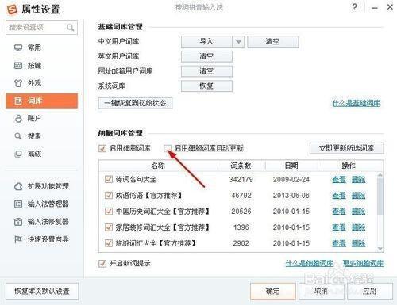Screen dimensions: 397x305
Task: Click 导入 for 中文用户词库
Action: (x=206, y=42)
